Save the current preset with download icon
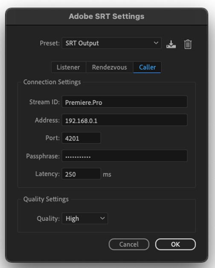Viewport: 215px width, 268px height. point(171,44)
